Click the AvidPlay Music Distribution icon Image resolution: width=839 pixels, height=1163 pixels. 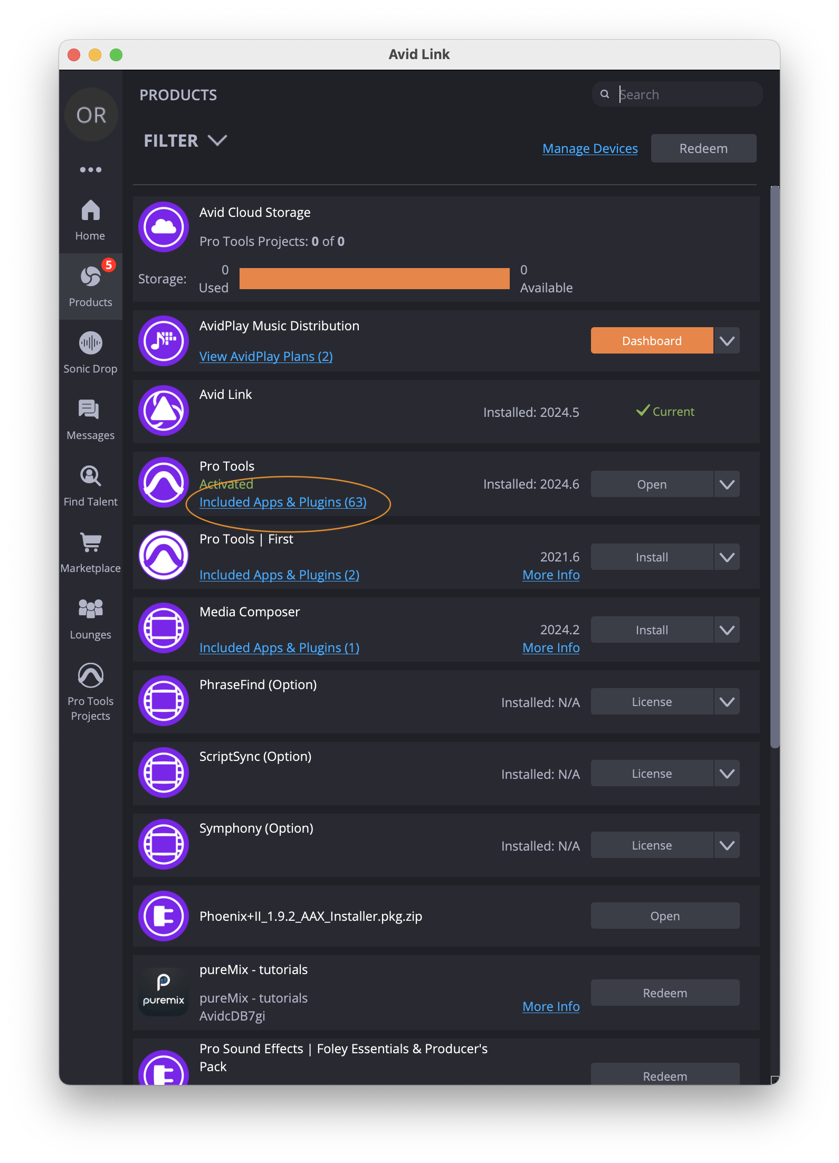(x=164, y=340)
